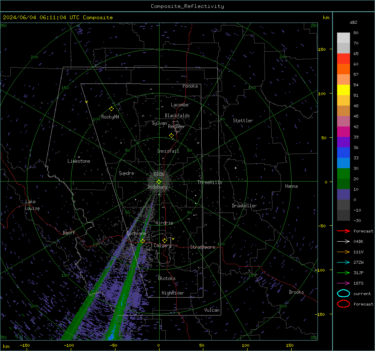Screen dimensions: 375x351
Task: Click the yellow diamond marker above Calgary
Action: click(x=165, y=240)
